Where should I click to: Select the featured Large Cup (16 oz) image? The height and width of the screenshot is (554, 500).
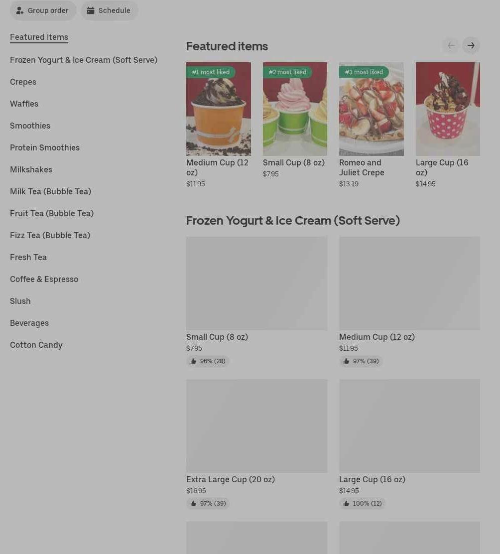tap(448, 109)
